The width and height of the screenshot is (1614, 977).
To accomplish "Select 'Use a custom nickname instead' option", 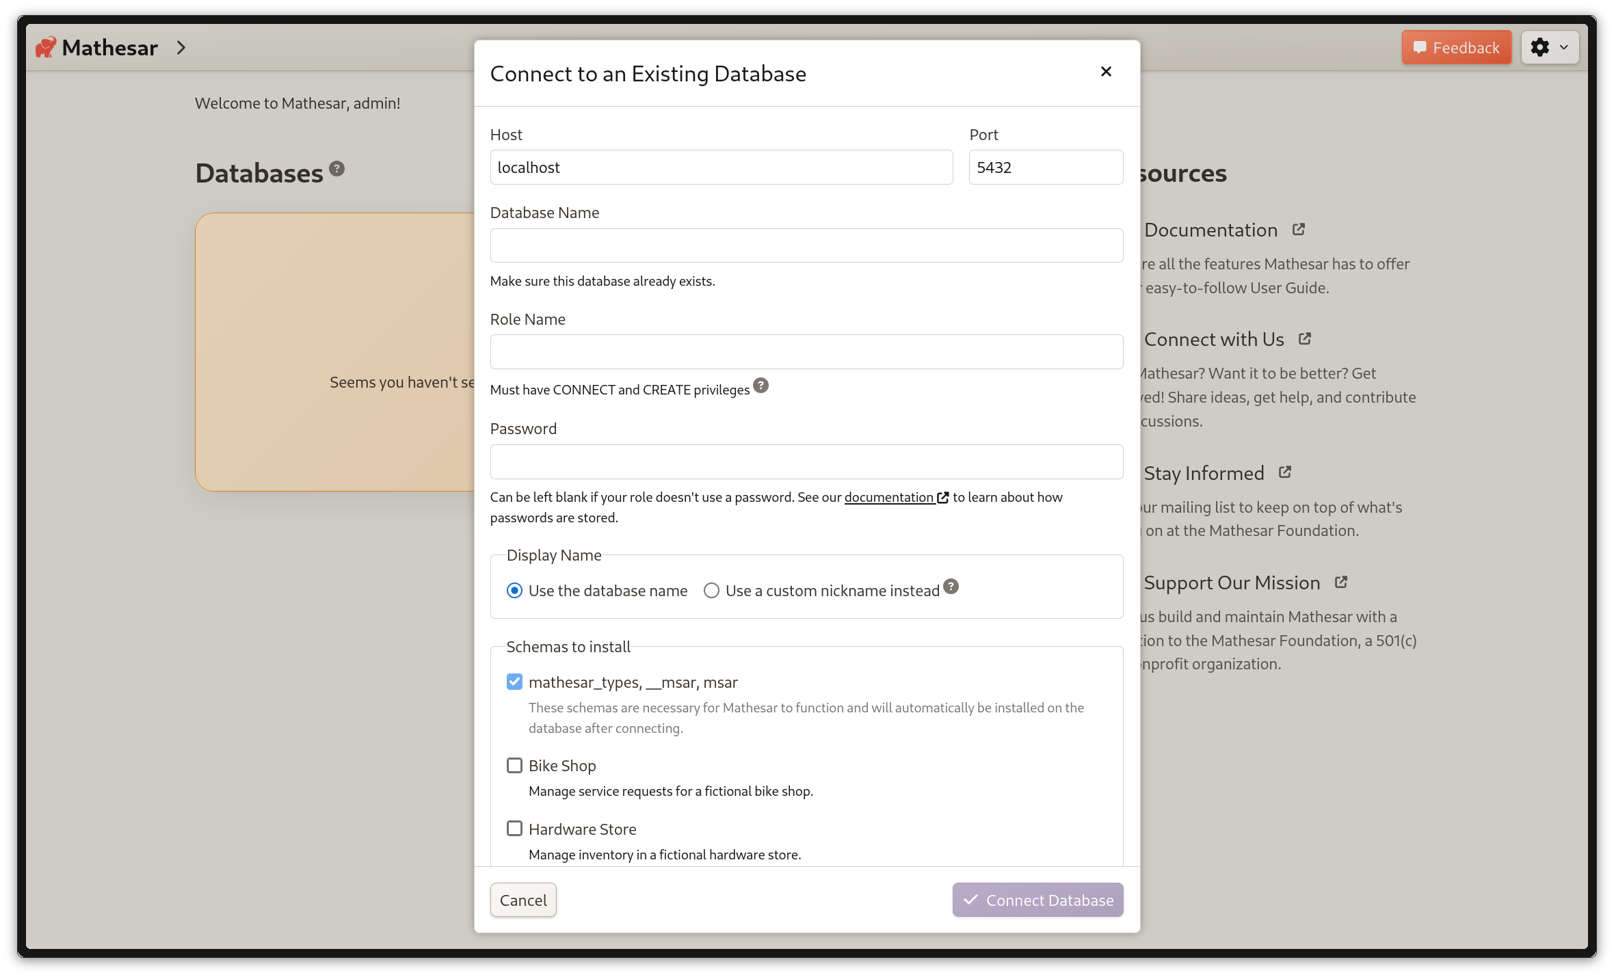I will 711,591.
